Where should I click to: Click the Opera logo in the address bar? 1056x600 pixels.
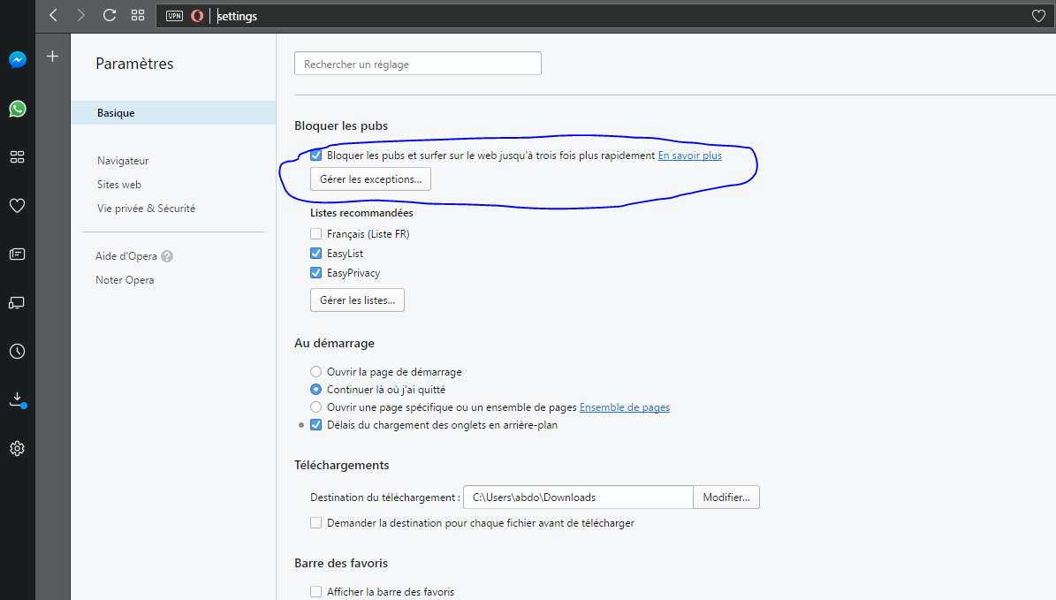pos(197,16)
